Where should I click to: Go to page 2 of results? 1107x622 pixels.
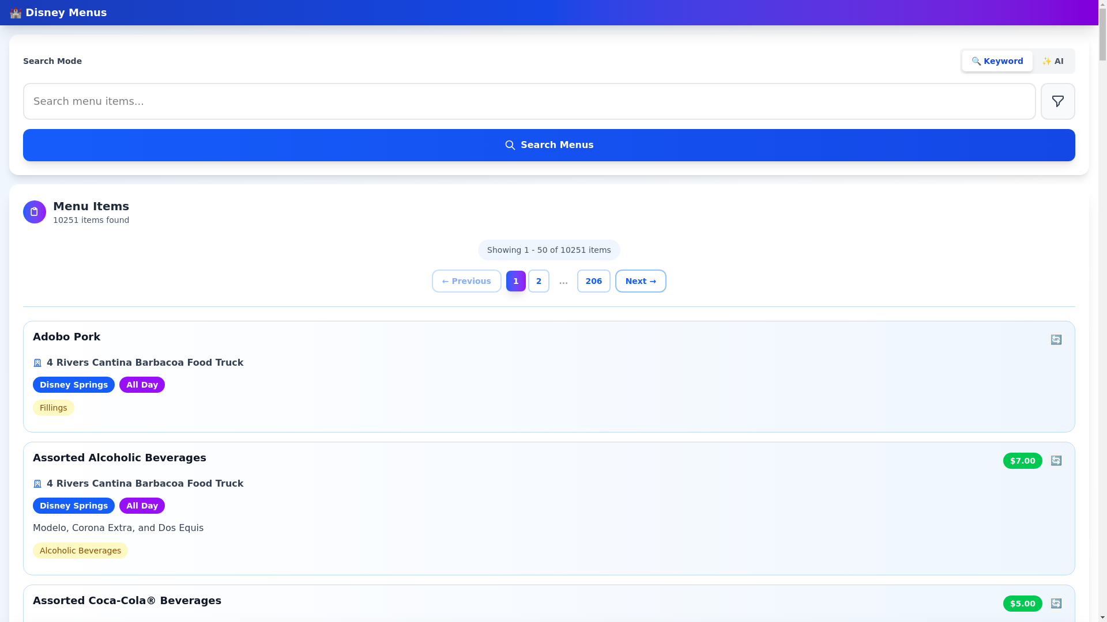[539, 281]
